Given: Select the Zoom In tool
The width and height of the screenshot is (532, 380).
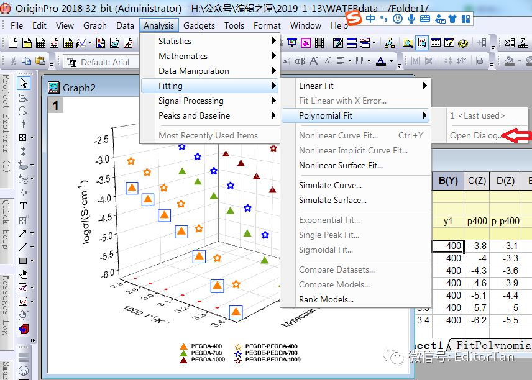Looking at the screenshot, I should 24,97.
